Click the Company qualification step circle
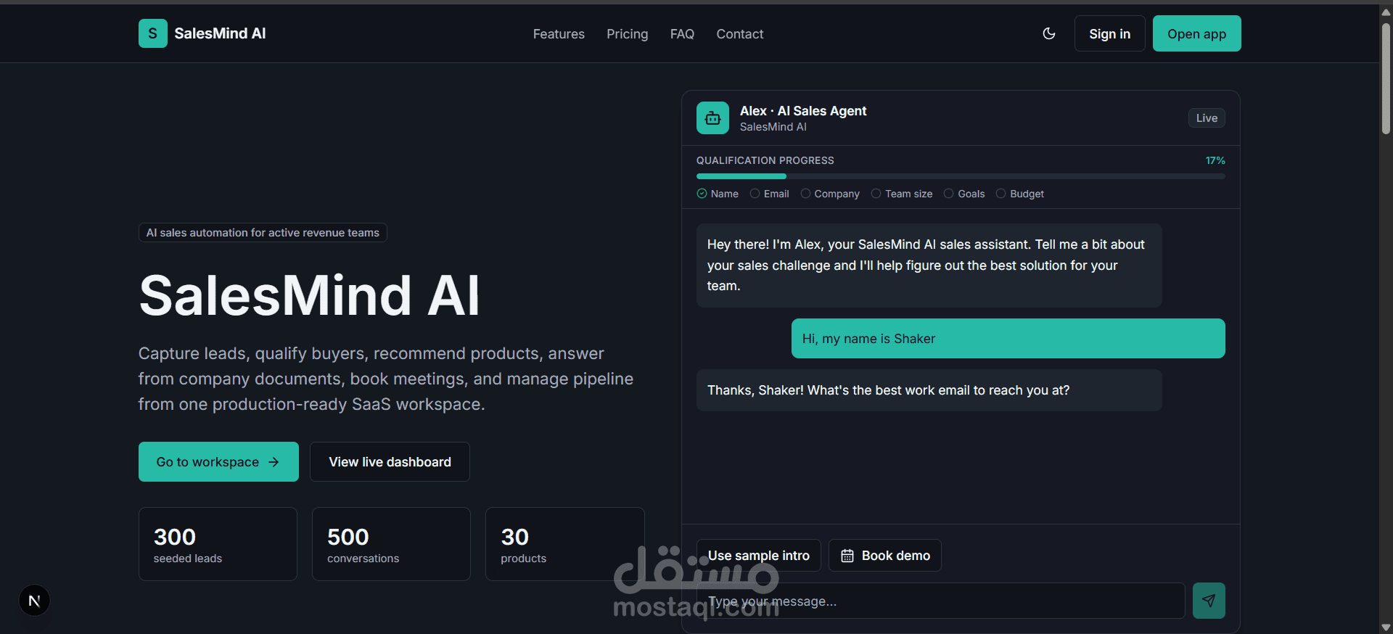Image resolution: width=1393 pixels, height=634 pixels. (805, 194)
